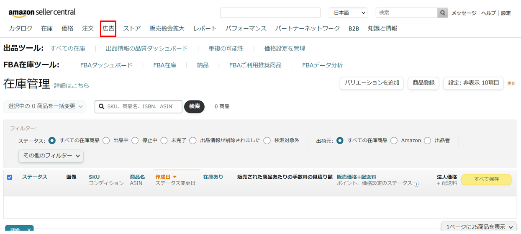521x234 pixels.
Task: Open the ヘルプ link
Action: pos(488,13)
